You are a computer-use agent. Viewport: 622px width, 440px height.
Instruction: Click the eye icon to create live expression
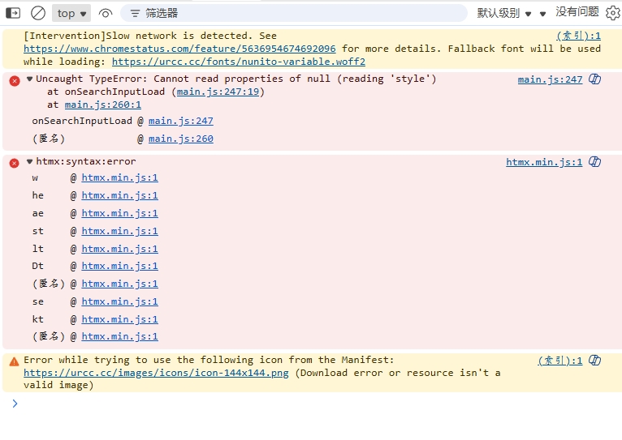[x=106, y=13]
